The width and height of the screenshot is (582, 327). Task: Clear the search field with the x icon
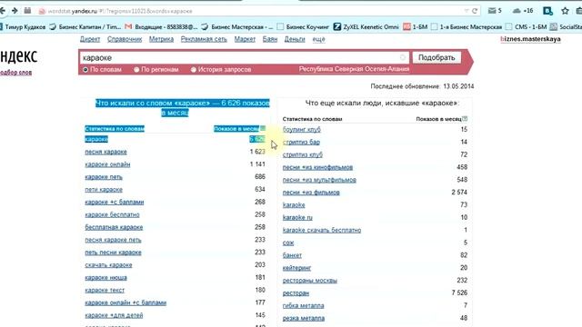[403, 57]
